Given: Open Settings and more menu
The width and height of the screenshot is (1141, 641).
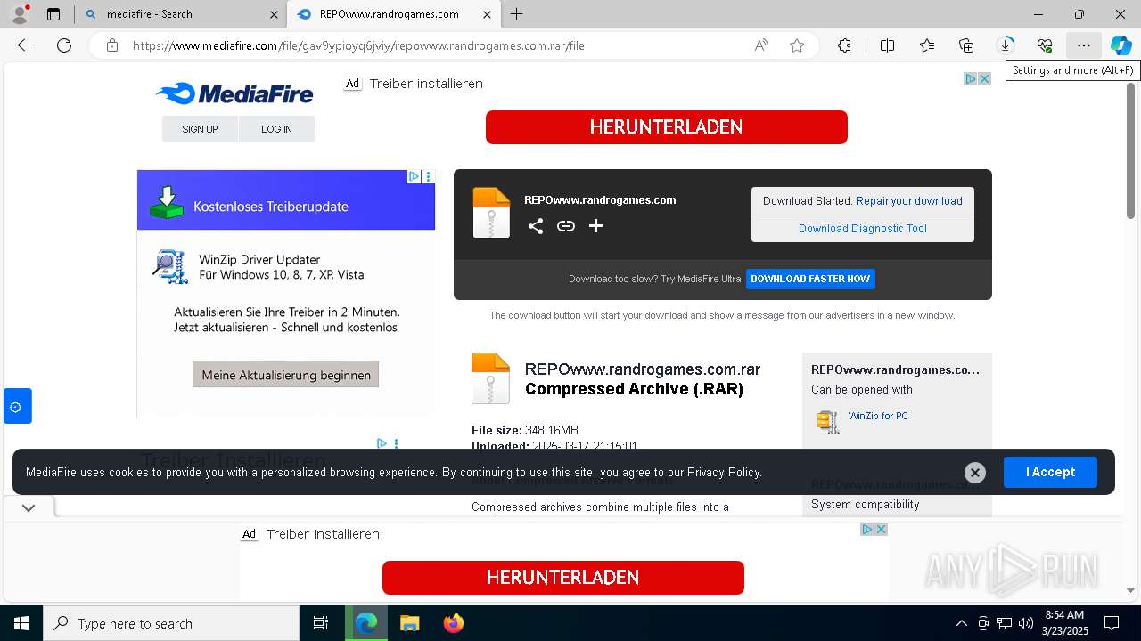Looking at the screenshot, I should (x=1083, y=45).
